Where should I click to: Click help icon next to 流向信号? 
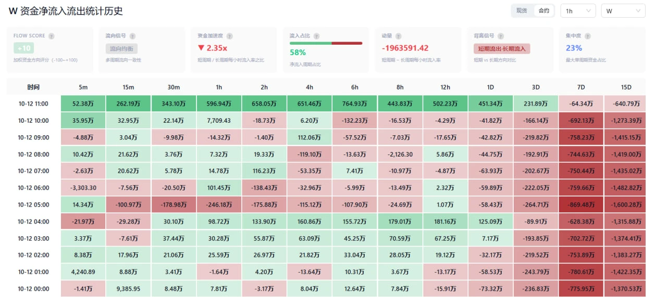[x=133, y=36]
